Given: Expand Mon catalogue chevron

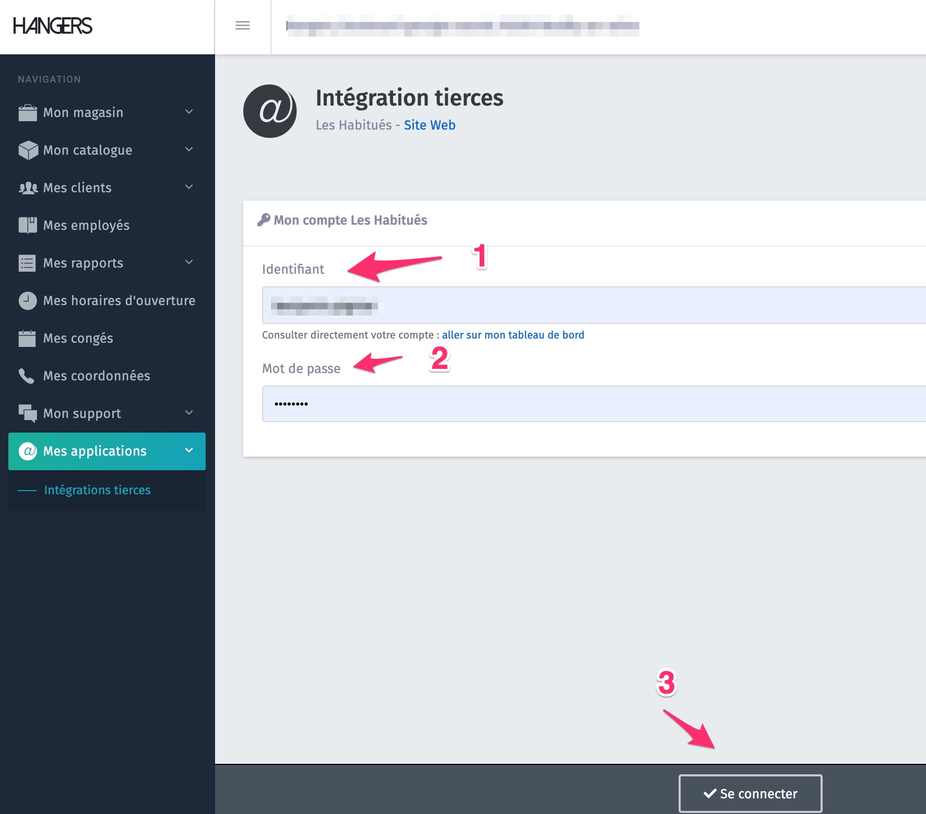Looking at the screenshot, I should tap(189, 149).
